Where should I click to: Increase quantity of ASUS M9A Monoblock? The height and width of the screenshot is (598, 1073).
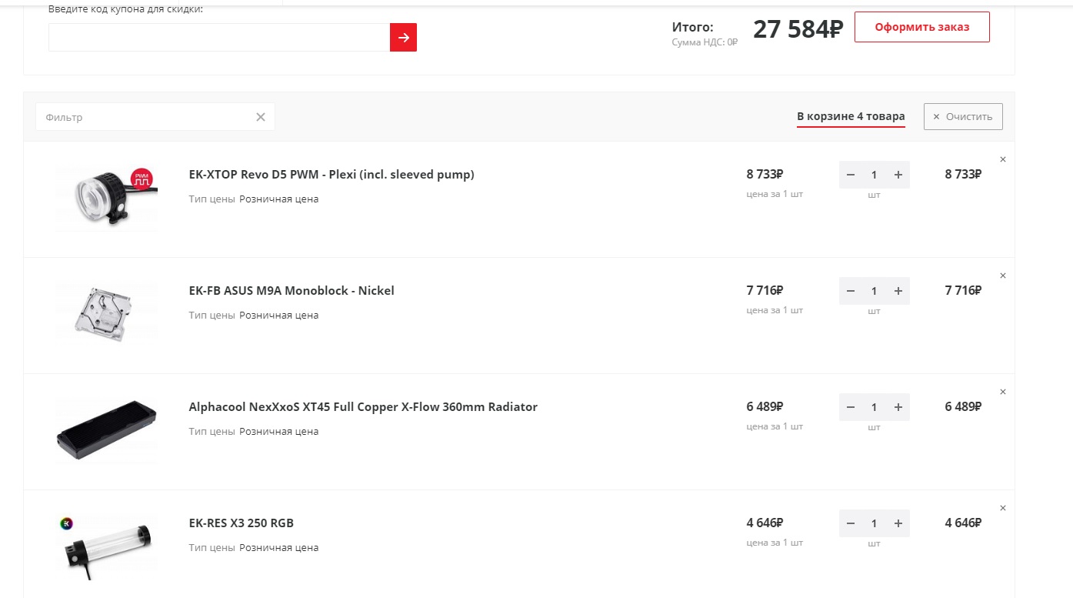[x=898, y=291]
